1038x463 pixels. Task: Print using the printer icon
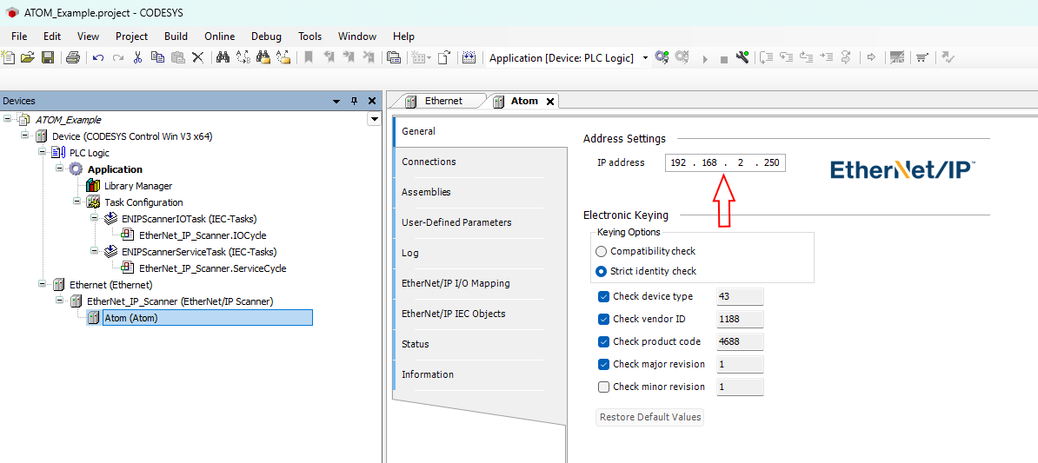coord(73,57)
